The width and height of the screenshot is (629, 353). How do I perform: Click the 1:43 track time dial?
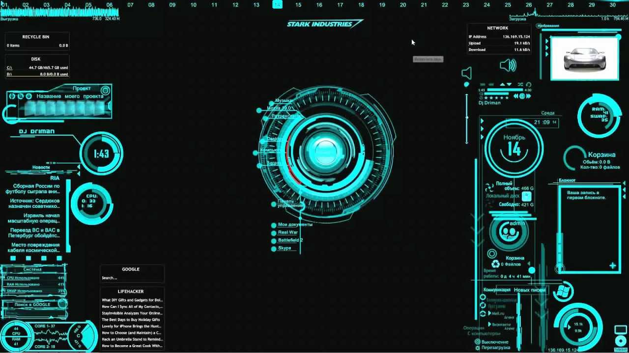coord(101,154)
